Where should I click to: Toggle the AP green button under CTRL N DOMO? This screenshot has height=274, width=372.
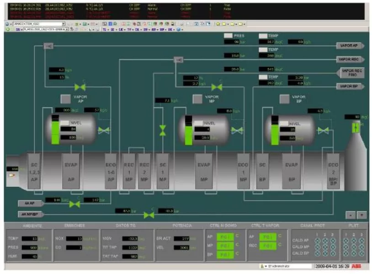pos(224,237)
